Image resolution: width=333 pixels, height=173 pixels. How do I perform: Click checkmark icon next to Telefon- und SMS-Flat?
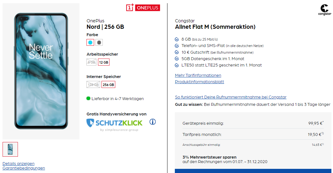coord(177,46)
